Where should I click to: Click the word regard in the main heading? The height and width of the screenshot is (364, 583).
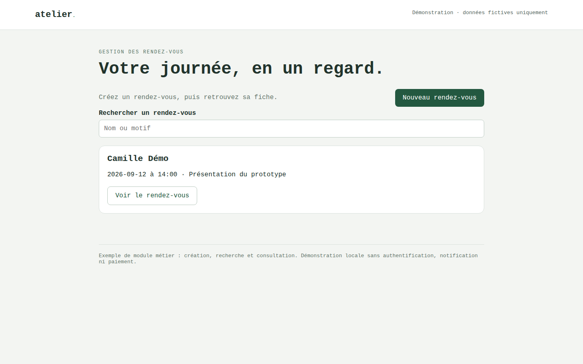click(344, 68)
